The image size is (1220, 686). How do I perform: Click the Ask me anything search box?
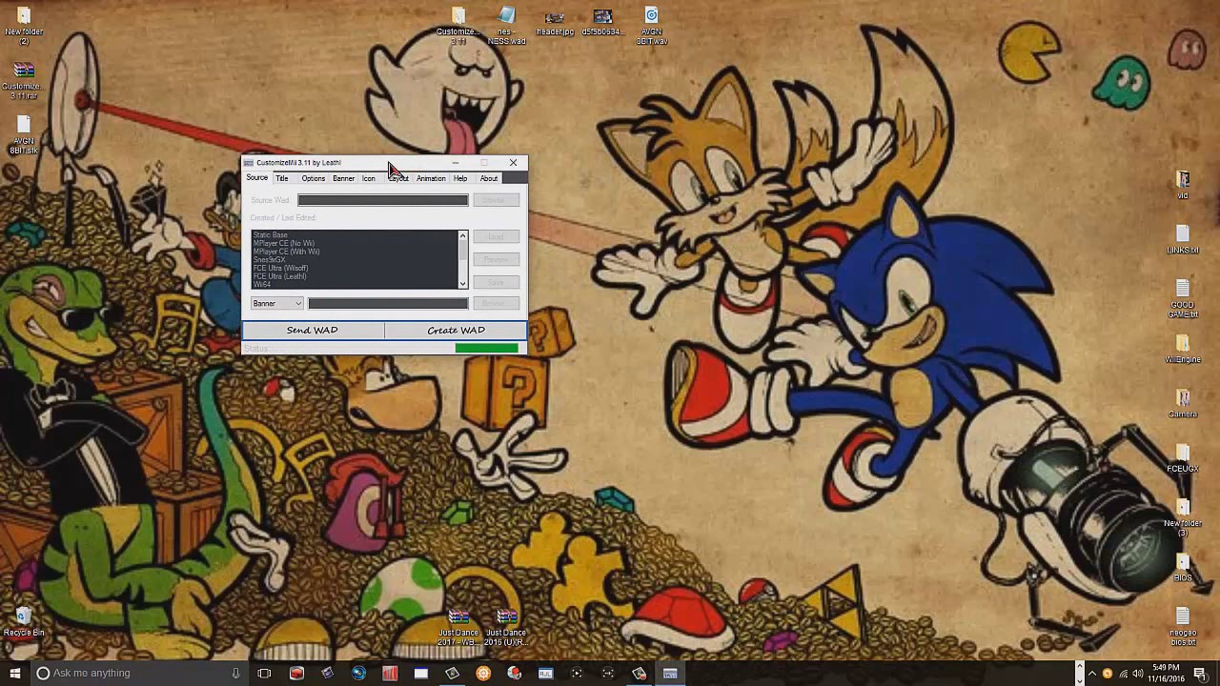(x=138, y=673)
